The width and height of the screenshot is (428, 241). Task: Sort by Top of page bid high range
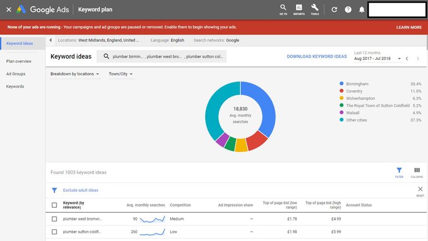pyautogui.click(x=323, y=205)
